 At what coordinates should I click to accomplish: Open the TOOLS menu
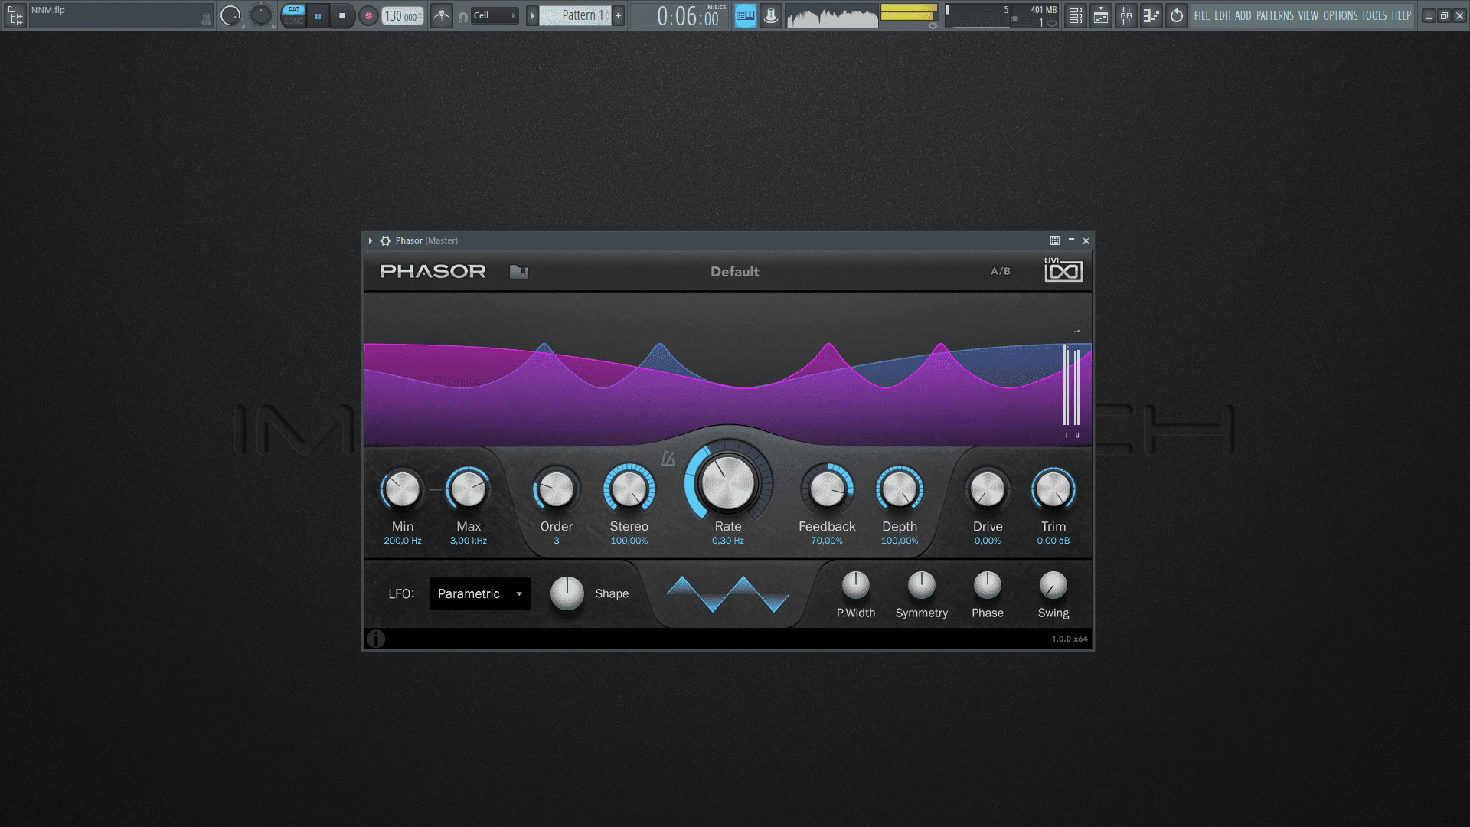(x=1374, y=15)
